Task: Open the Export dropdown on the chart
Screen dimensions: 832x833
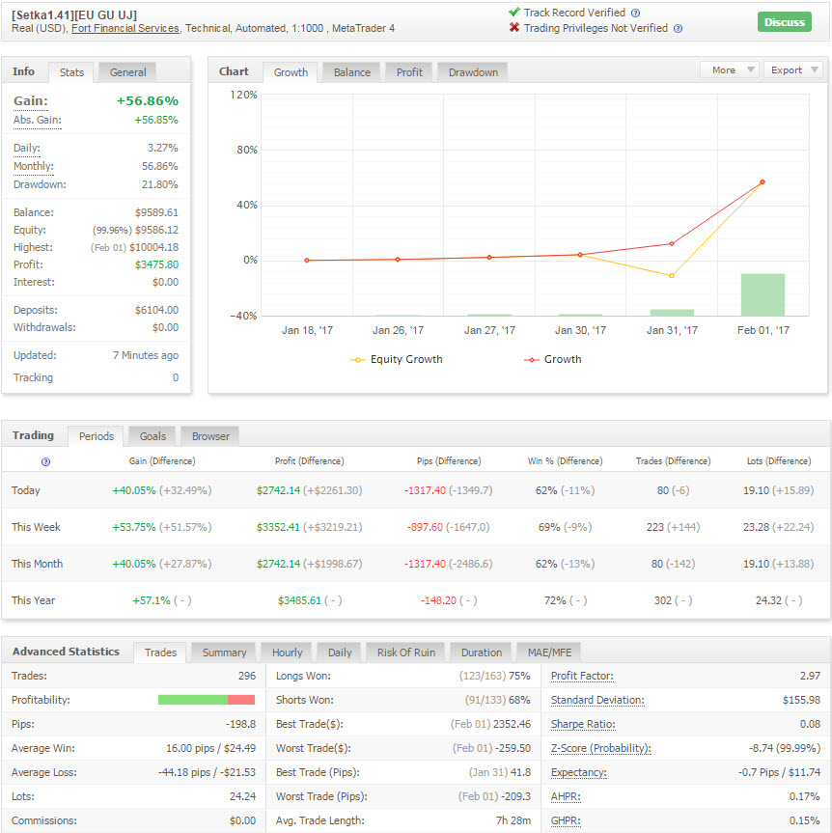Action: pyautogui.click(x=792, y=70)
